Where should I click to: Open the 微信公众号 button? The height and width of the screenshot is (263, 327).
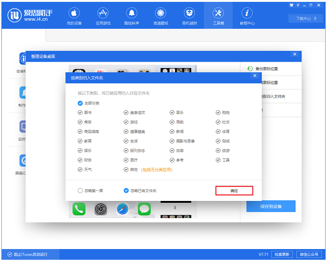pyautogui.click(x=309, y=255)
